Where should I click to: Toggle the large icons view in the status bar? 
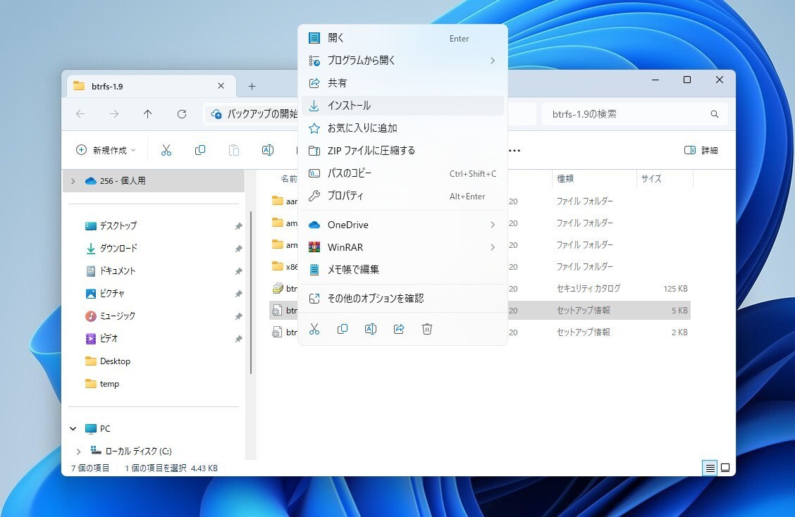pos(725,468)
